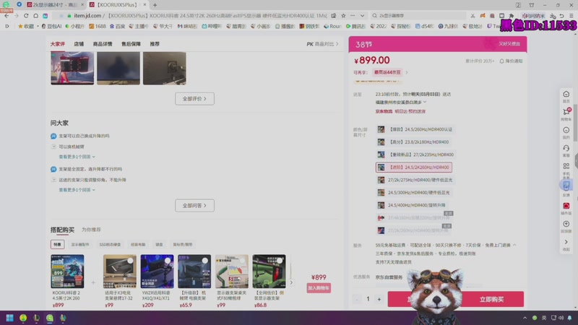Select variant 23.8/2k180Hz/HDR400
This screenshot has width=578, height=325.
pyautogui.click(x=413, y=142)
